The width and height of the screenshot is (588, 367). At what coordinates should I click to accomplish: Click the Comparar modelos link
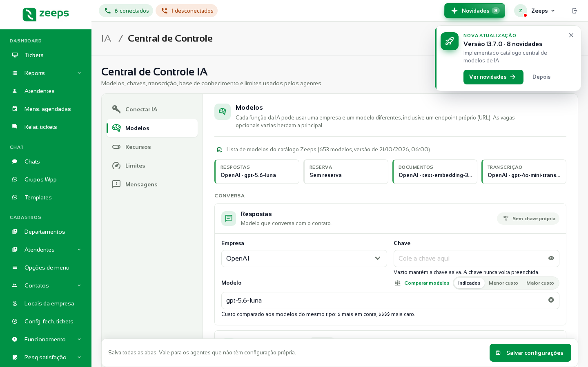[427, 283]
